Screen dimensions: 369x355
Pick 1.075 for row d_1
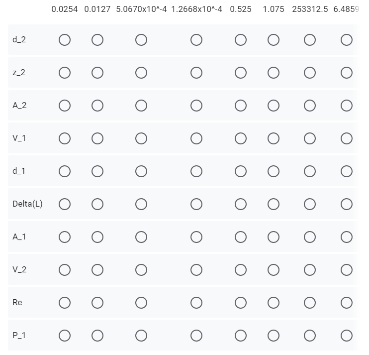click(274, 171)
